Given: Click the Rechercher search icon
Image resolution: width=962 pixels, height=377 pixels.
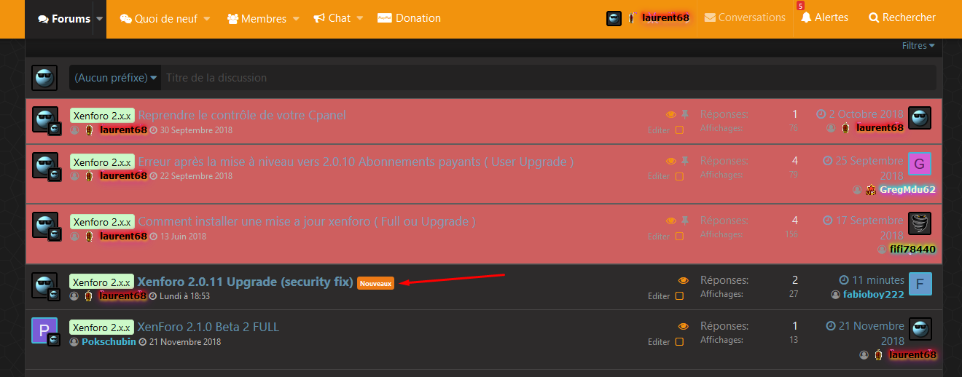Looking at the screenshot, I should point(874,18).
